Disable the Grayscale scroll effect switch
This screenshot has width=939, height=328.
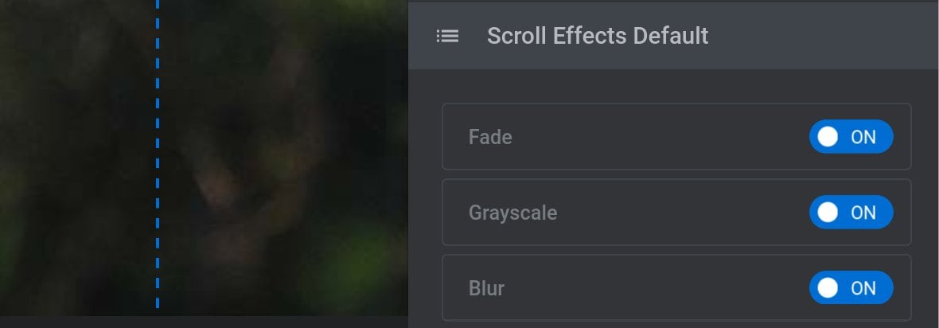pos(851,213)
